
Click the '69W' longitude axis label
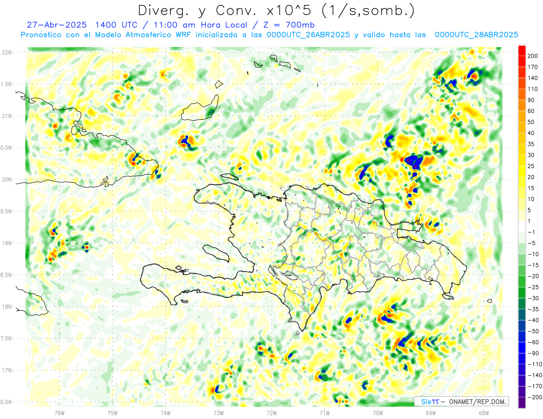pyautogui.click(x=430, y=413)
